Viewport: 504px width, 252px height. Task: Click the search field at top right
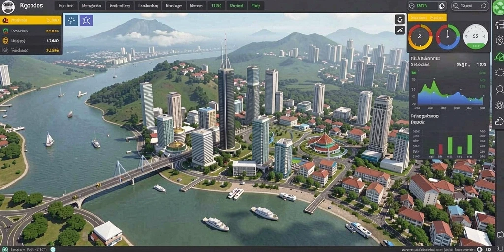[x=470, y=6]
